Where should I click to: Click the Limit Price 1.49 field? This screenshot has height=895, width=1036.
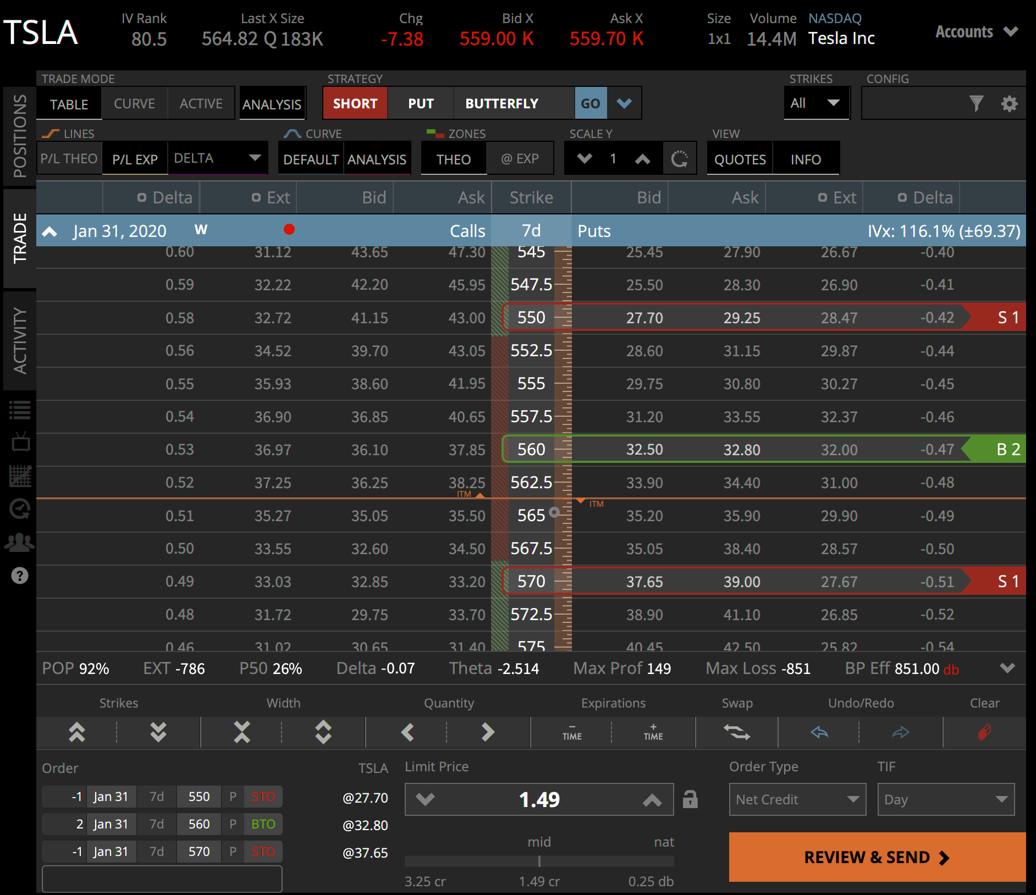(x=539, y=799)
